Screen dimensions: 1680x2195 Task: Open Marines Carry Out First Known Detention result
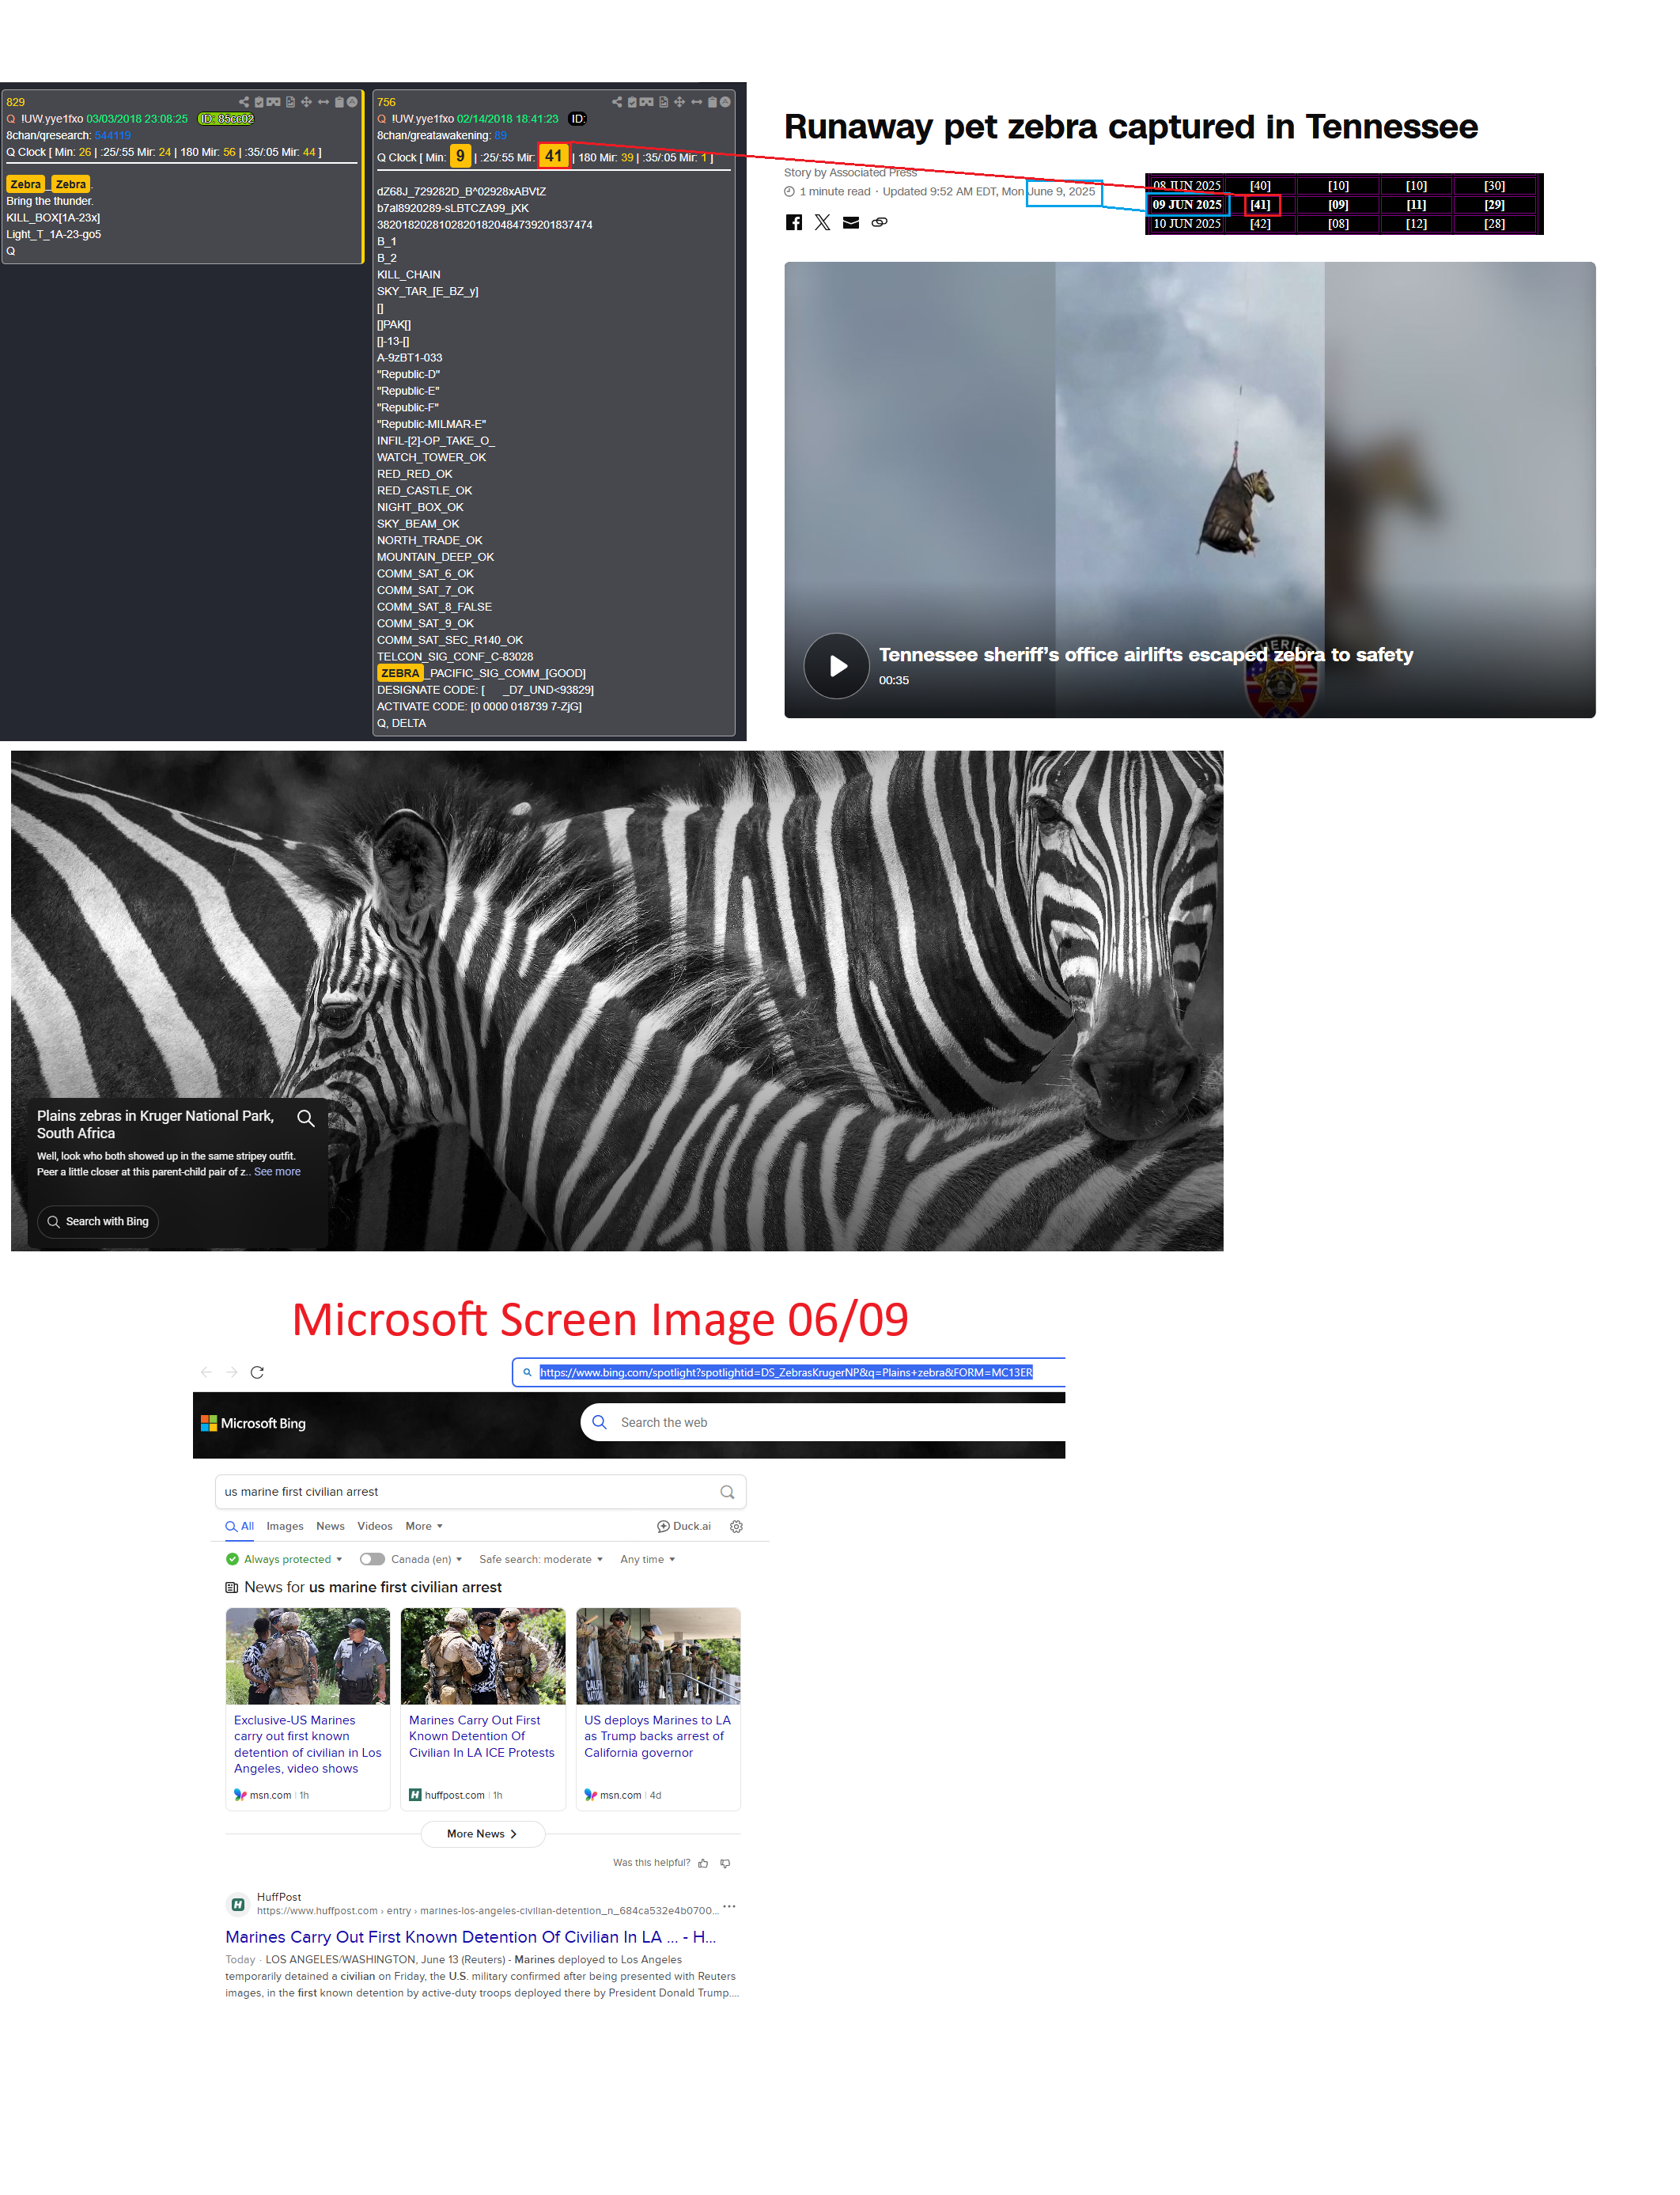coord(471,1937)
